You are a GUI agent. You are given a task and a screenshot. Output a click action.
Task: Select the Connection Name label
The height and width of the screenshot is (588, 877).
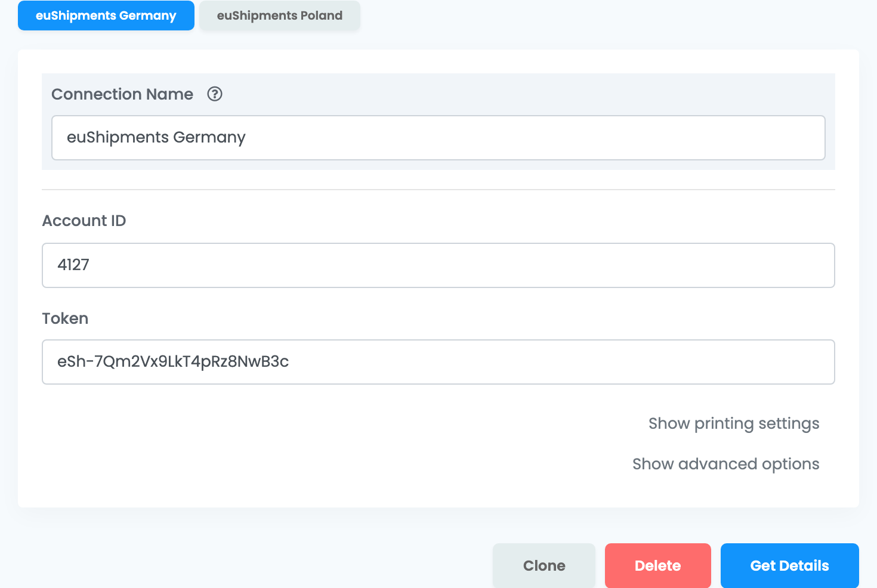[x=122, y=94]
